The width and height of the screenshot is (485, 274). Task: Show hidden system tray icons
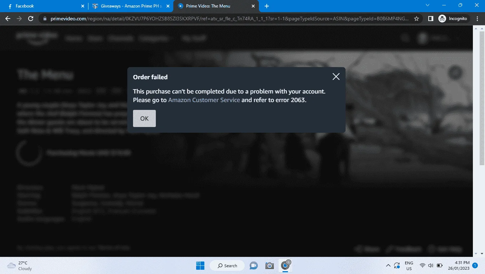point(388,265)
